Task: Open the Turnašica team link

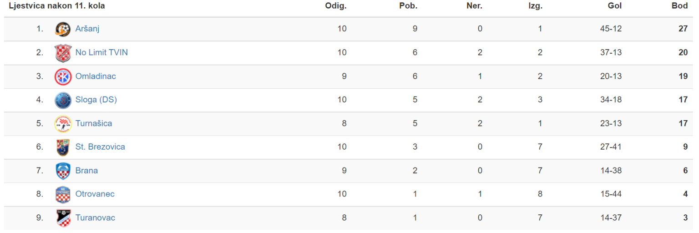Action: (94, 123)
